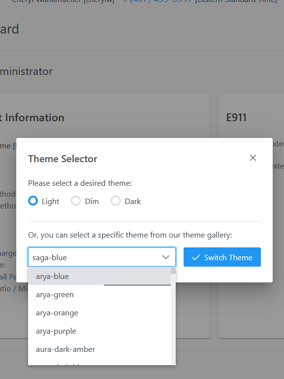The width and height of the screenshot is (284, 379).
Task: Click the saga-blue theme combo box field
Action: click(102, 257)
